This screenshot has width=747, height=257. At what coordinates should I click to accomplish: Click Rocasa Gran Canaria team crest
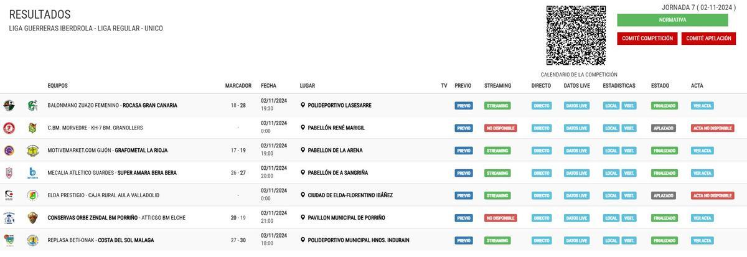[x=32, y=105]
